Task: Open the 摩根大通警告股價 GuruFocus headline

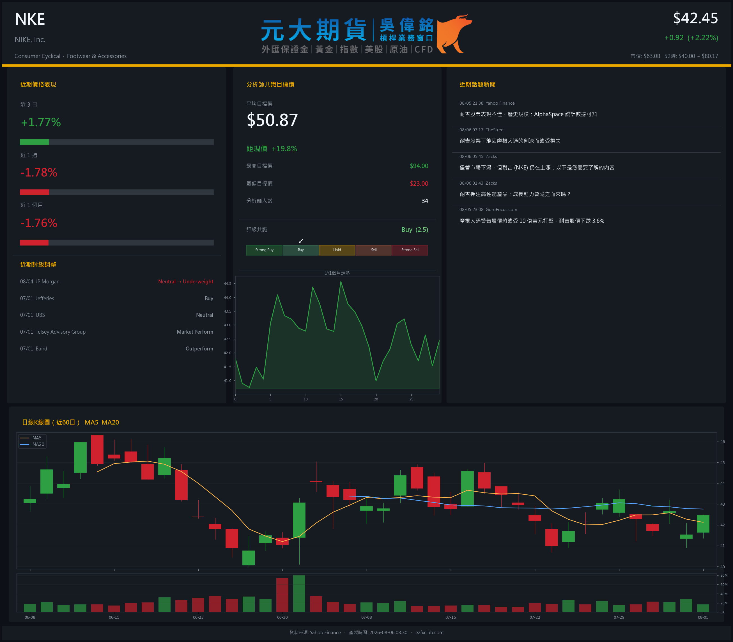Action: click(x=532, y=221)
